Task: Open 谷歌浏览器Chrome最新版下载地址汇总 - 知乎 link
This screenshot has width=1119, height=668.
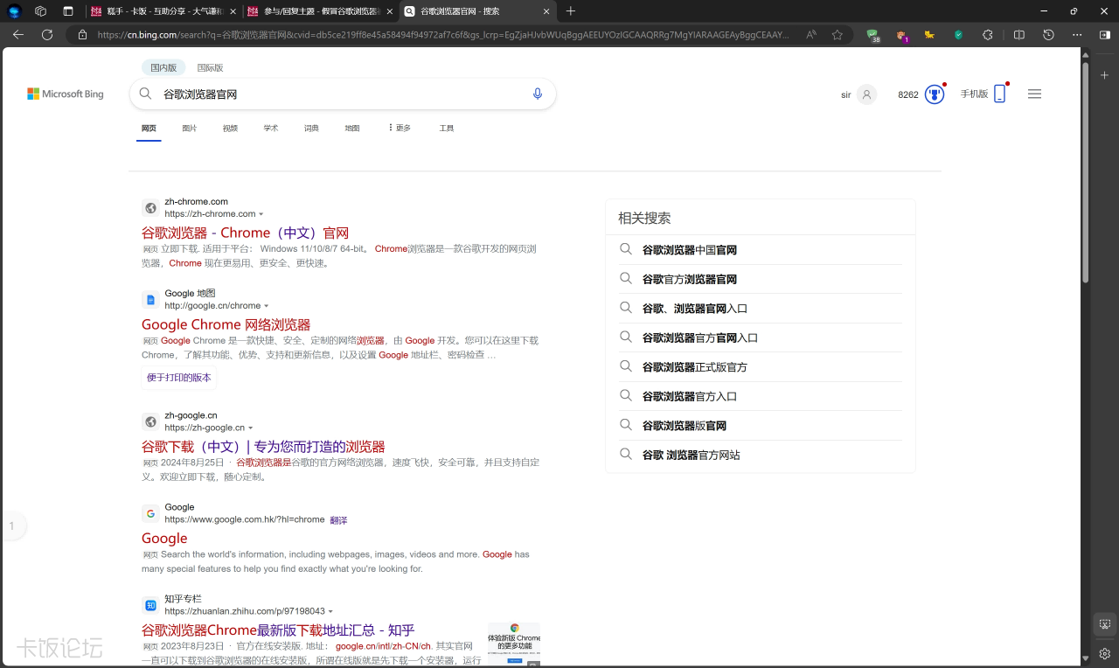Action: [278, 630]
